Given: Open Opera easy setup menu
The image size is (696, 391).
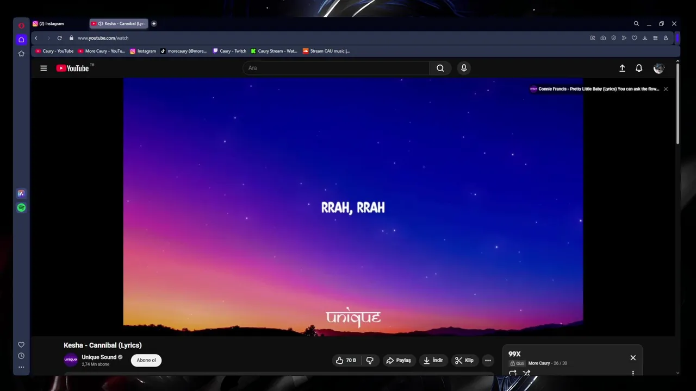Looking at the screenshot, I should (655, 38).
